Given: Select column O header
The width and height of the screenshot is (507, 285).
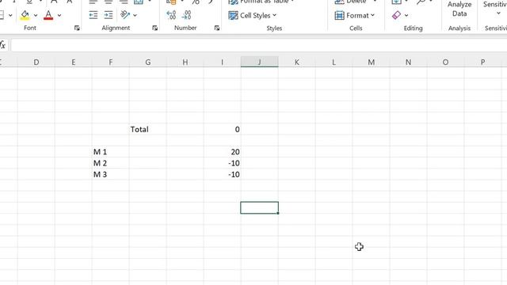Looking at the screenshot, I should [x=445, y=62].
